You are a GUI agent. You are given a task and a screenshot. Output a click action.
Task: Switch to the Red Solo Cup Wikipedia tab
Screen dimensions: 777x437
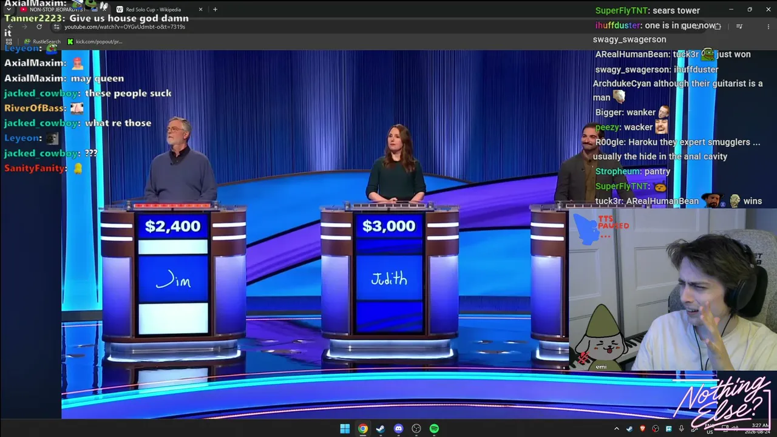click(158, 9)
